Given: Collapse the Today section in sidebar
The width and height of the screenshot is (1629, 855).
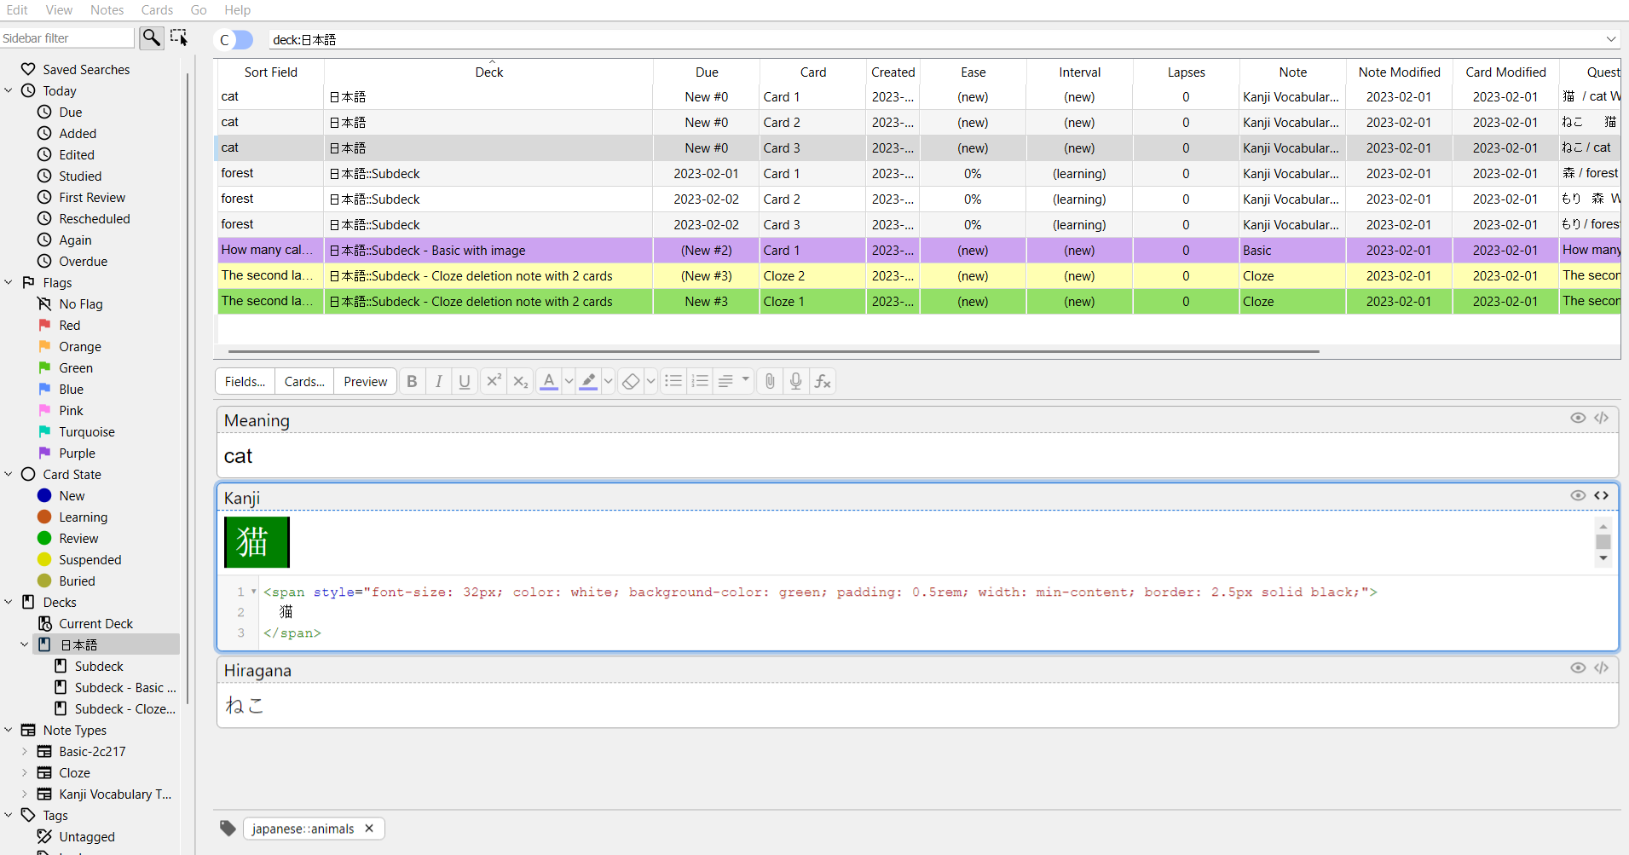Looking at the screenshot, I should (9, 90).
